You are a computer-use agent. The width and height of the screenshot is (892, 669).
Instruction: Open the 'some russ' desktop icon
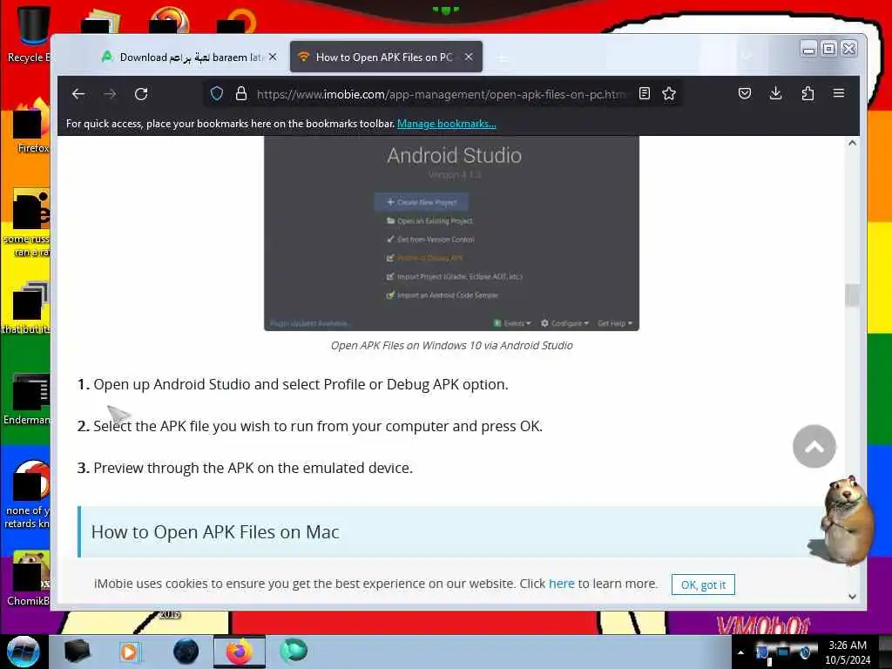pos(27,223)
